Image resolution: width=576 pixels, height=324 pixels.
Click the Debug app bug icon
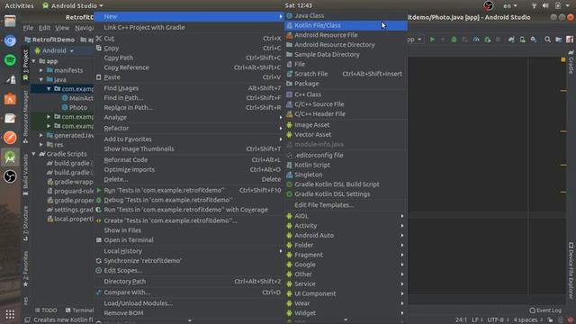point(454,40)
